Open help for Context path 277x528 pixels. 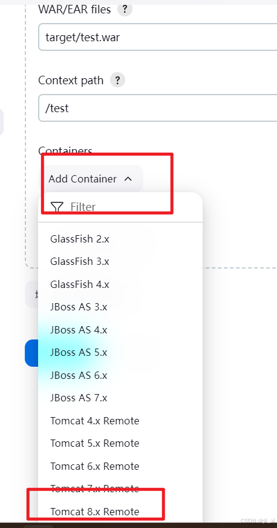117,80
